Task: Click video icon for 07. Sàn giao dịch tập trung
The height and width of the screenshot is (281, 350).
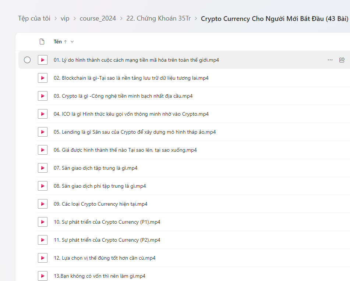Action: (x=43, y=168)
